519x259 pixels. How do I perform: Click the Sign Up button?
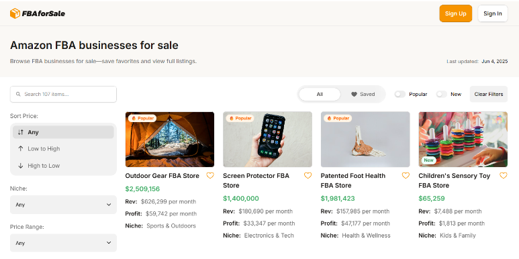pyautogui.click(x=456, y=13)
